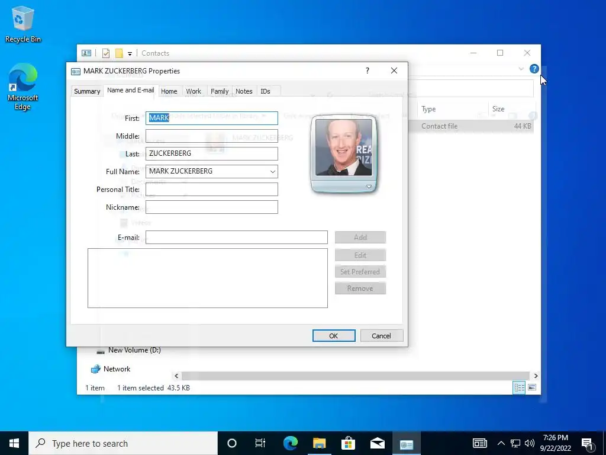
Task: Open File Explorer from the taskbar
Action: point(319,443)
